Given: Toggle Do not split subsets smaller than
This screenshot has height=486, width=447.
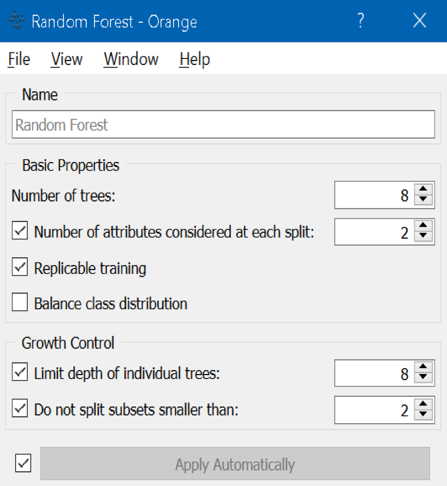Looking at the screenshot, I should [x=20, y=409].
